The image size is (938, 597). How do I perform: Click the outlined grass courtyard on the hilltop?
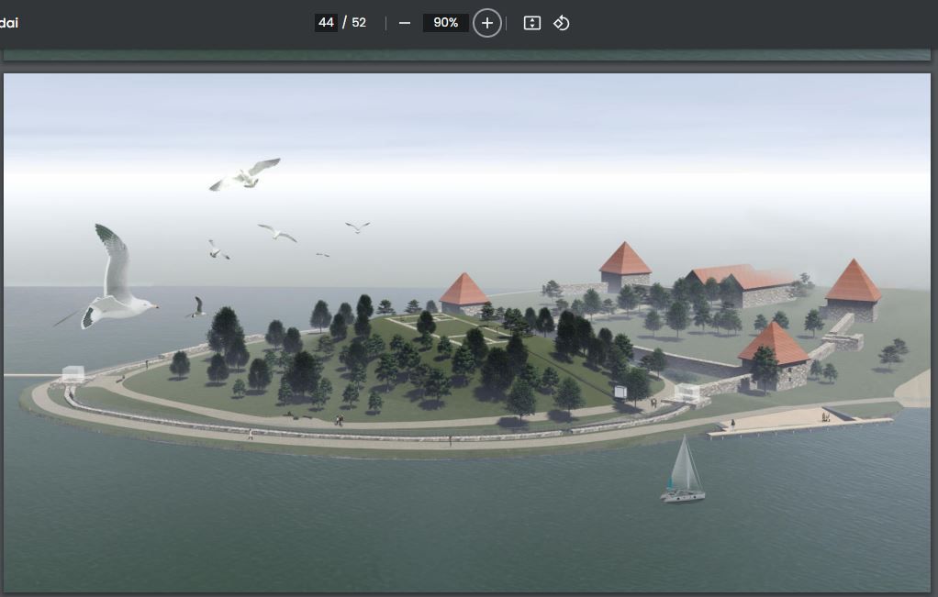coord(448,328)
